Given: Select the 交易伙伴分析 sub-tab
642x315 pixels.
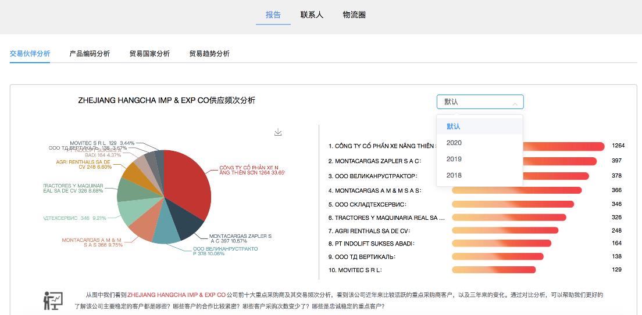Looking at the screenshot, I should (x=30, y=53).
